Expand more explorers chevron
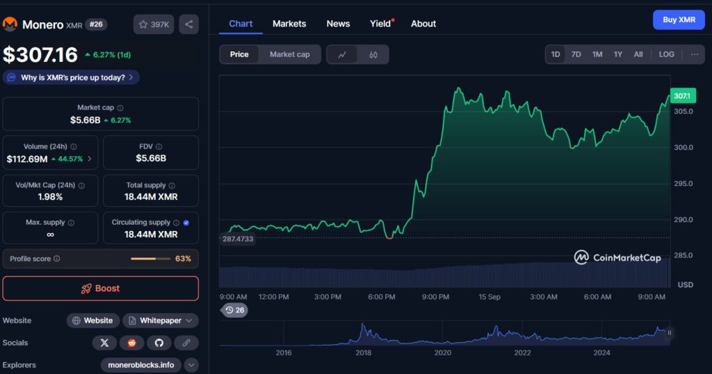Image resolution: width=712 pixels, height=374 pixels. (191, 365)
